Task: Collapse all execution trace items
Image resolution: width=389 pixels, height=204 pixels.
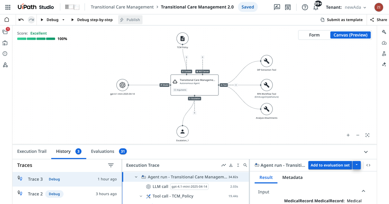Action: click(x=238, y=165)
